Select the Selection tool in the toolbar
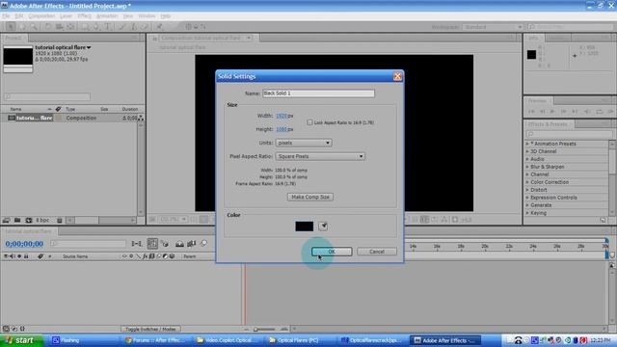The width and height of the screenshot is (617, 347). 11,27
